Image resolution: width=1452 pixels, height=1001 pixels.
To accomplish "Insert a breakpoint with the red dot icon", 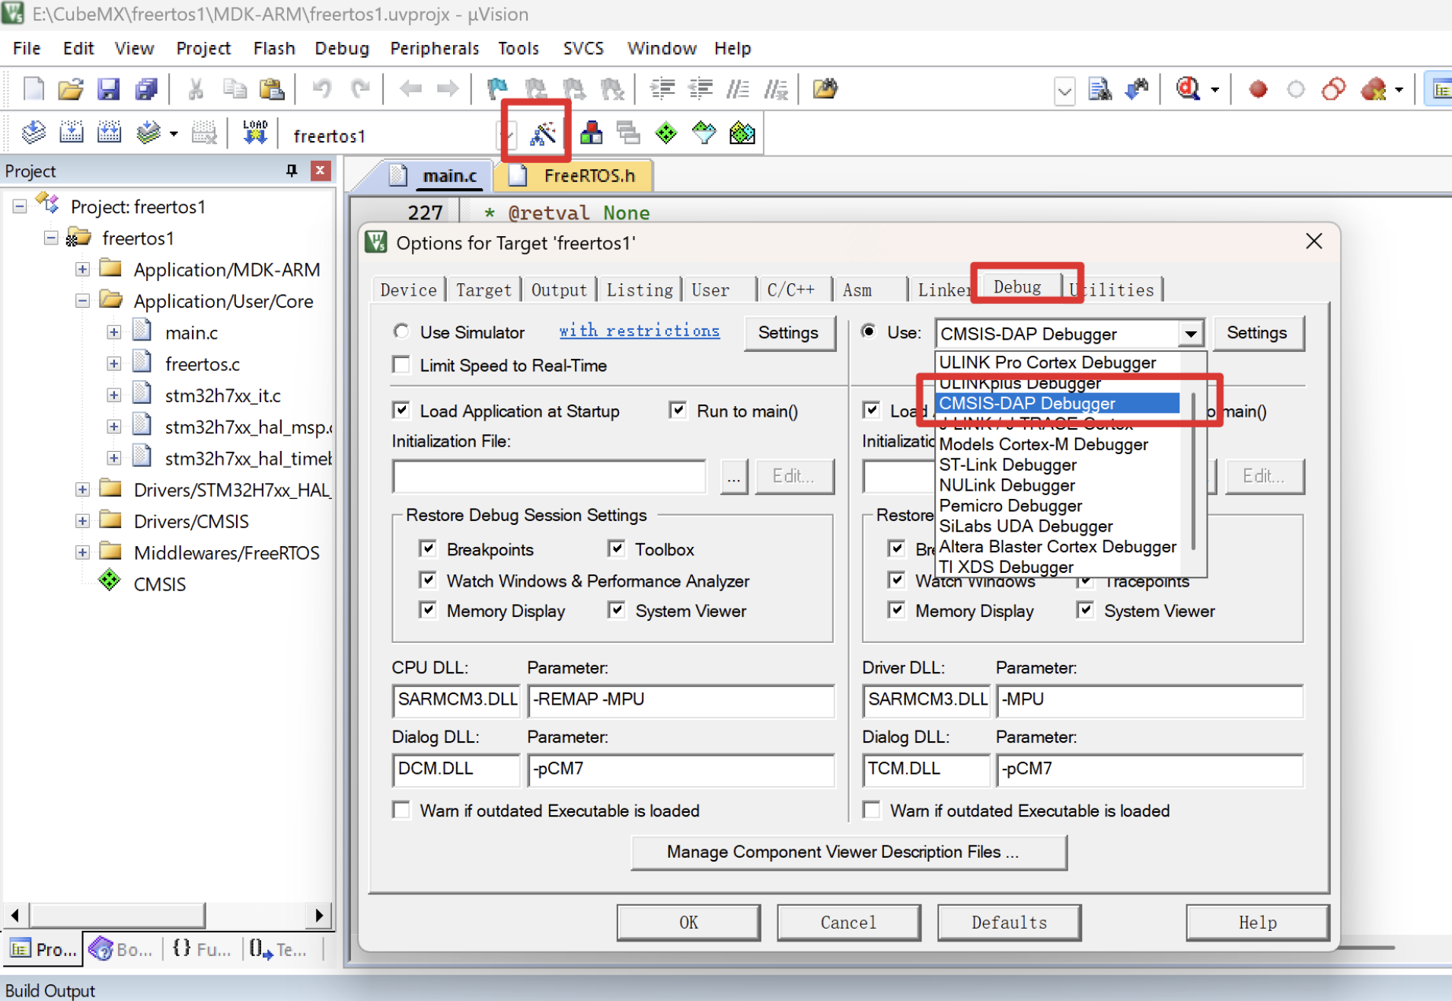I will [x=1258, y=89].
